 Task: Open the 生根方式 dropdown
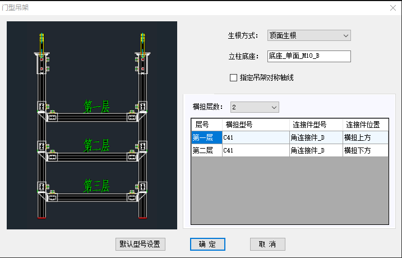[x=308, y=36]
